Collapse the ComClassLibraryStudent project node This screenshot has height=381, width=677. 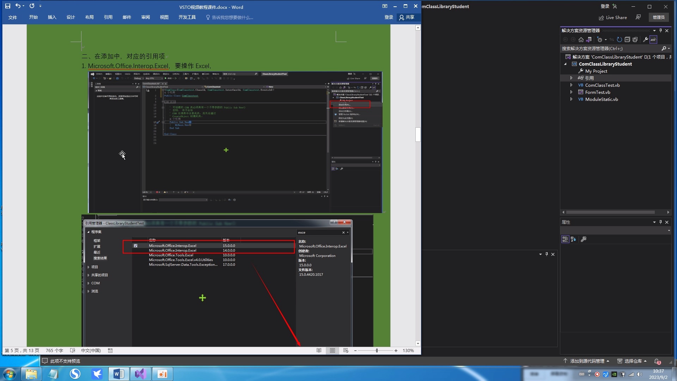click(566, 64)
